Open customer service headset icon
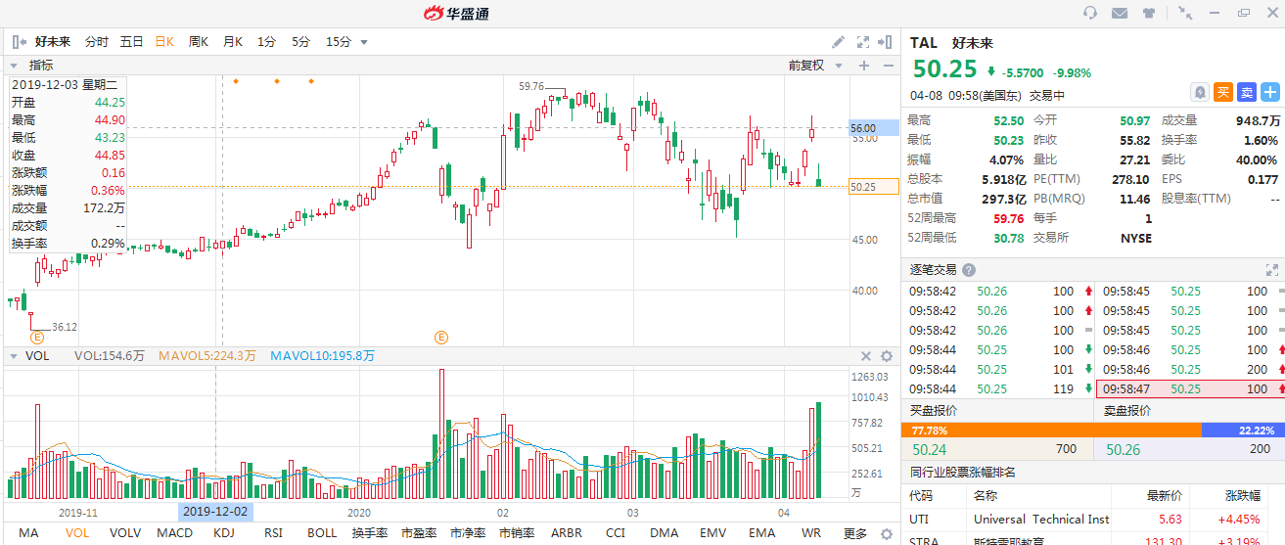 [1090, 13]
